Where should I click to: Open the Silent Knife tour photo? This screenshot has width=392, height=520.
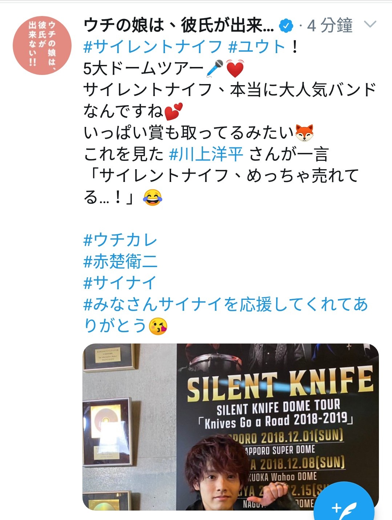pos(231,426)
